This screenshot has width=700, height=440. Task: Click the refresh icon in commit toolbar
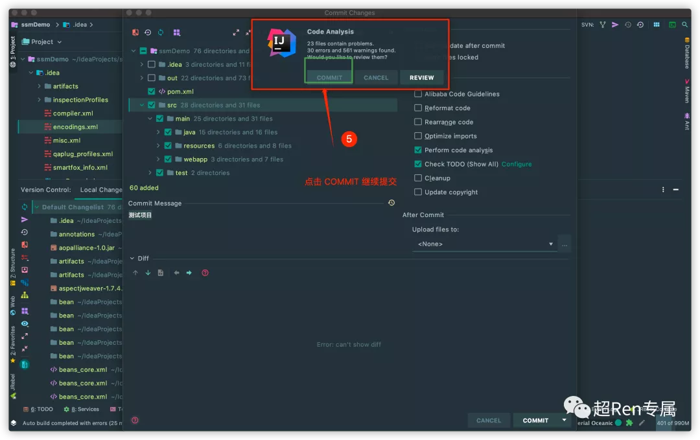[x=161, y=32]
